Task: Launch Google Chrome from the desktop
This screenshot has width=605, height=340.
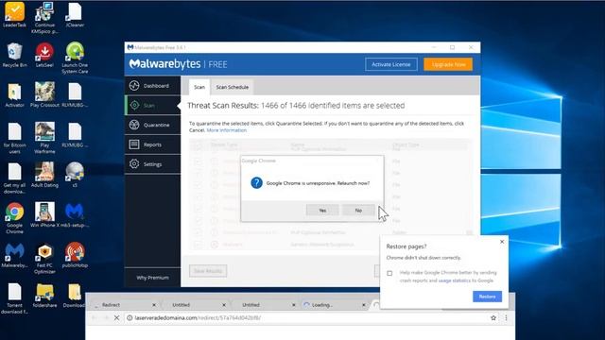Action: coord(15,218)
